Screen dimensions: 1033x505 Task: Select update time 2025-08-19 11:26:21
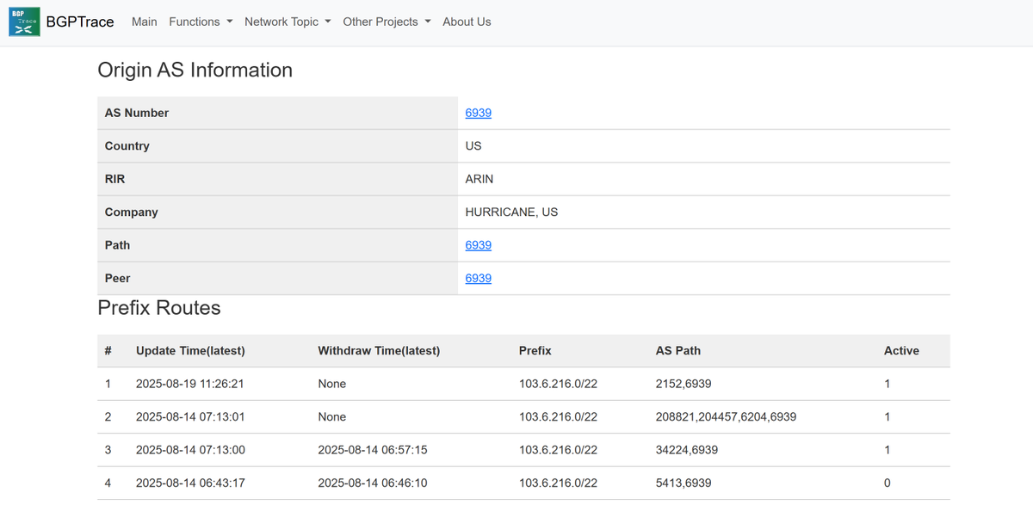pyautogui.click(x=189, y=384)
